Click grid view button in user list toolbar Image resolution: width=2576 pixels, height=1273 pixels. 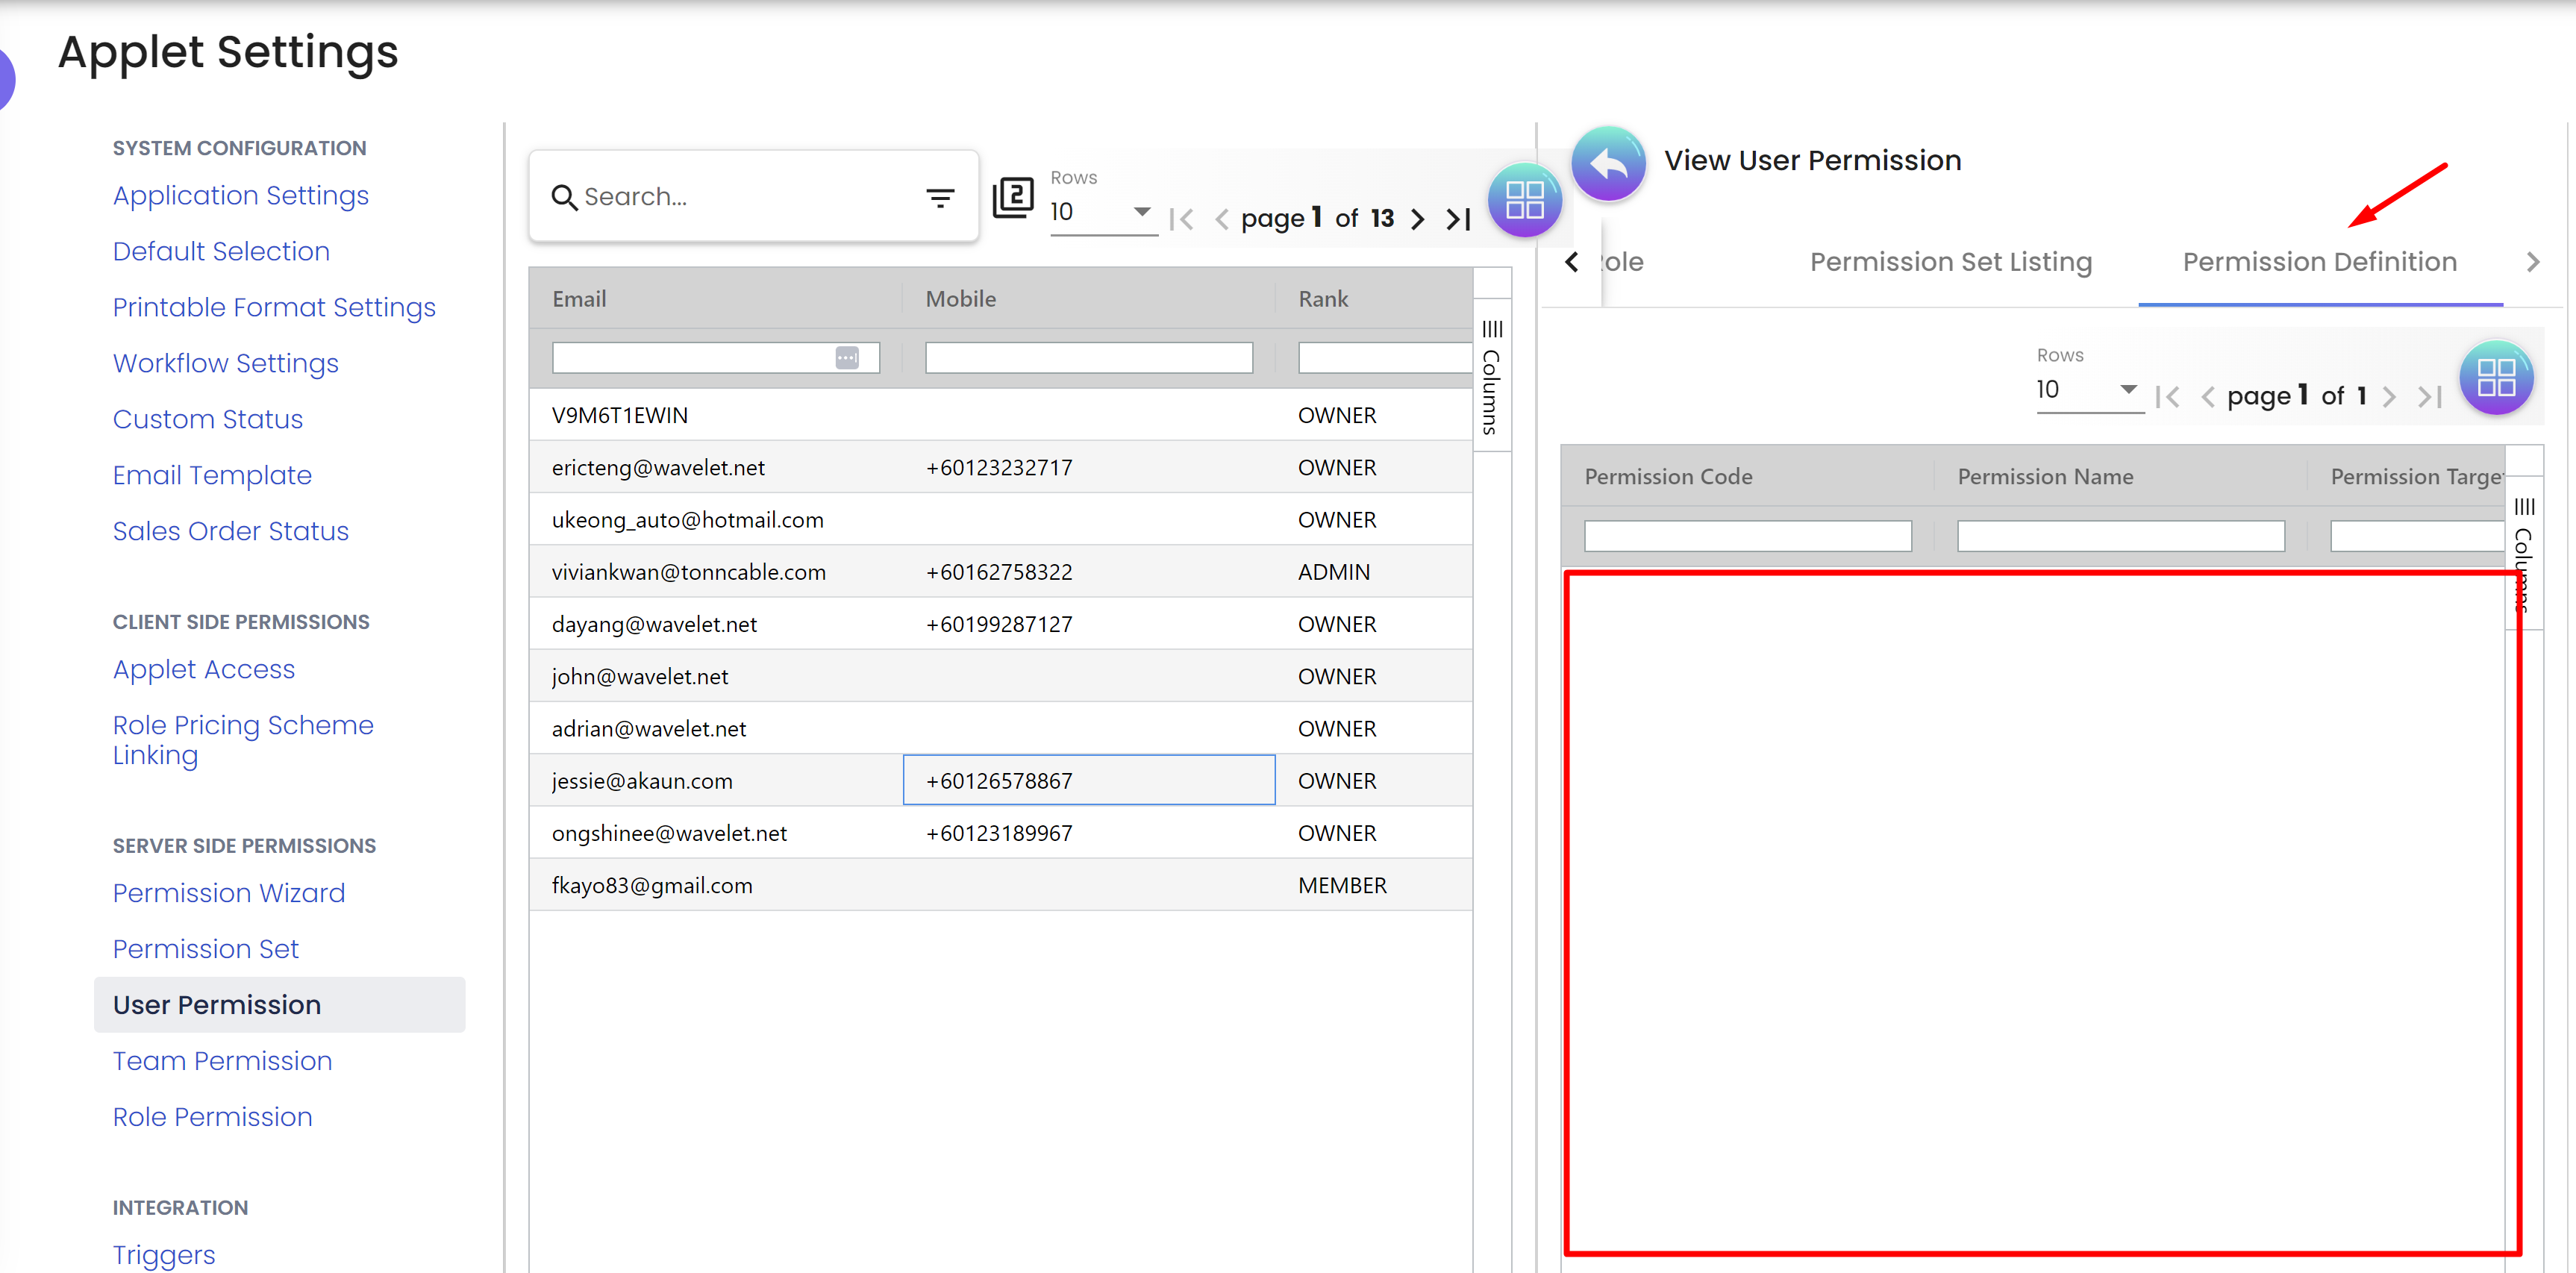(1524, 199)
